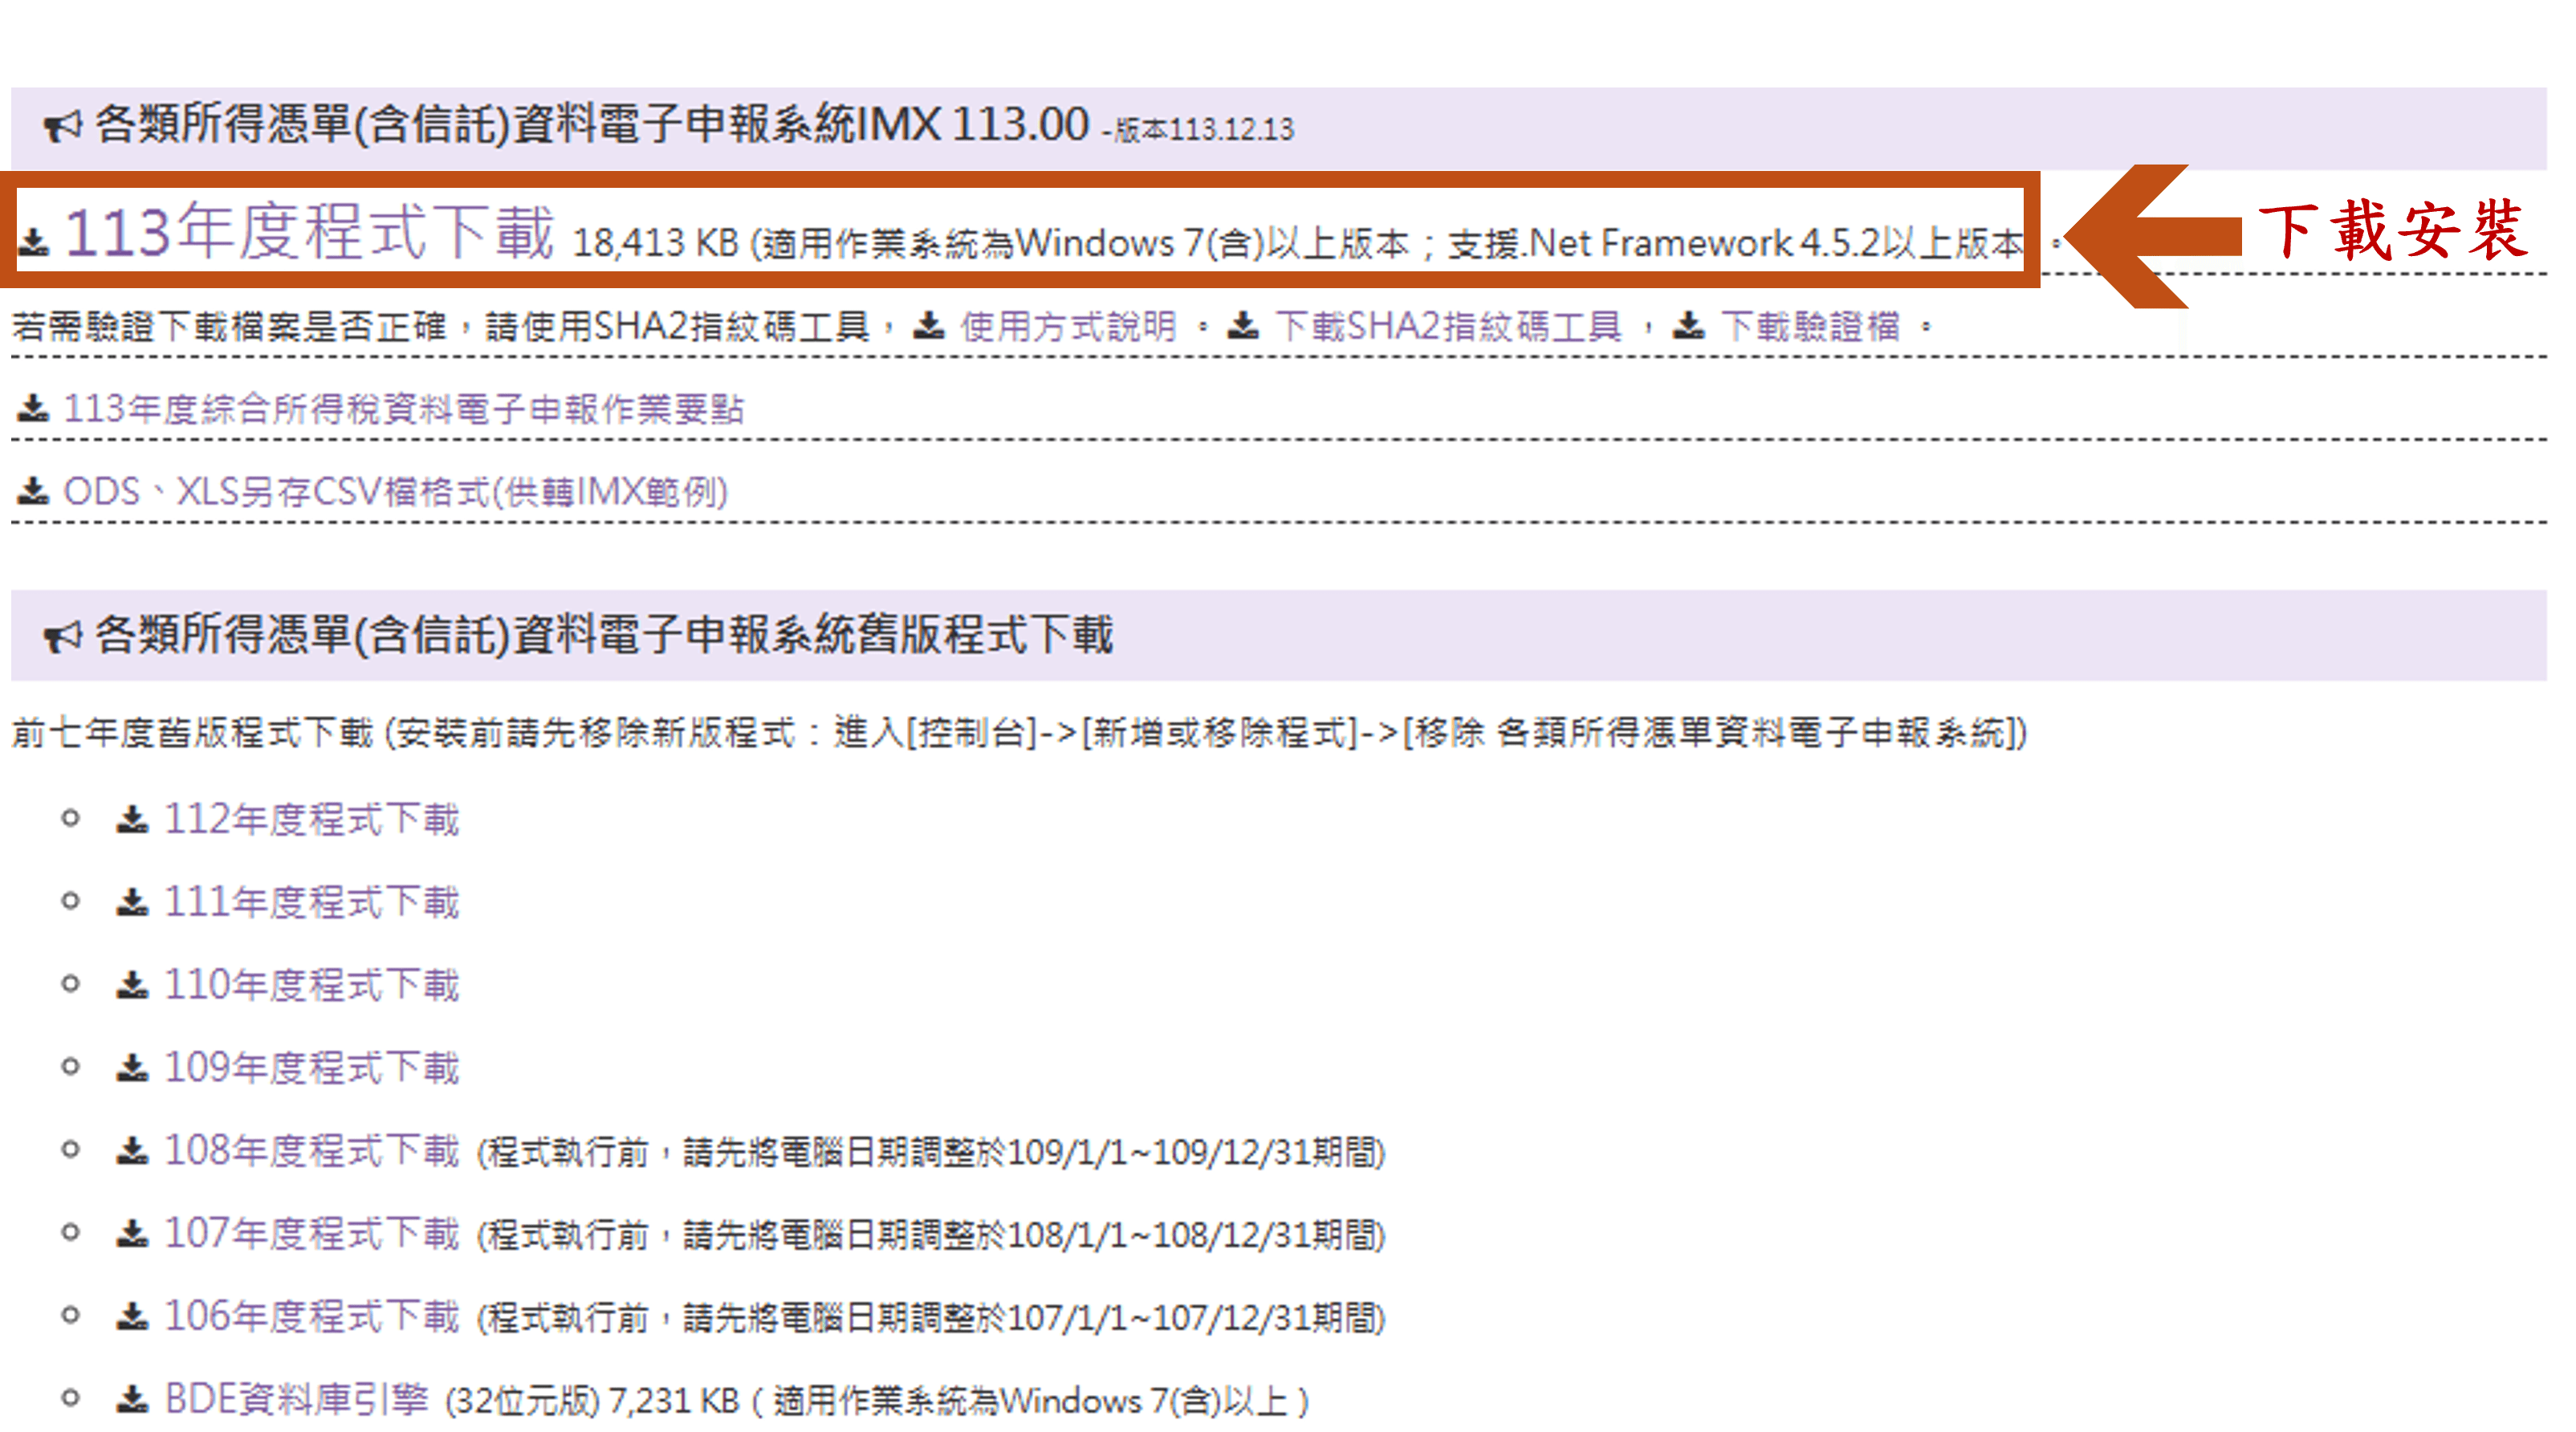Click download icon before 下載驗證檔
Viewport: 2576px width, 1432px height.
[1689, 325]
